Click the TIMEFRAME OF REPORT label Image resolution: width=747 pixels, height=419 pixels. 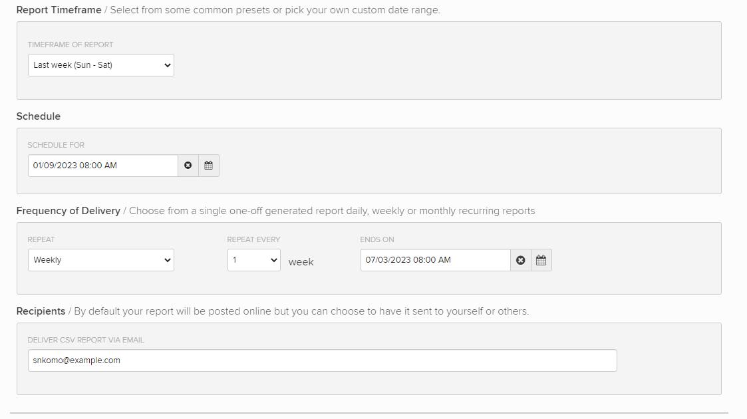tap(71, 45)
